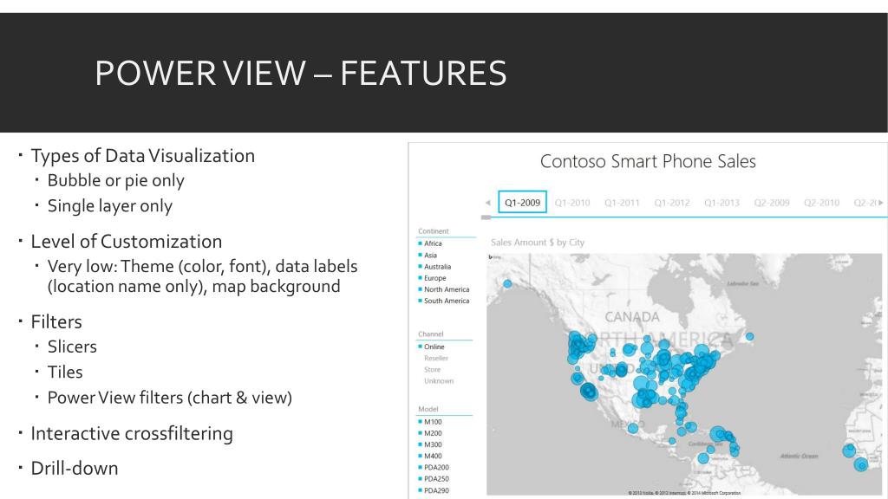Select M400 in Model slicer
Screen dimensions: 888x499
point(433,456)
